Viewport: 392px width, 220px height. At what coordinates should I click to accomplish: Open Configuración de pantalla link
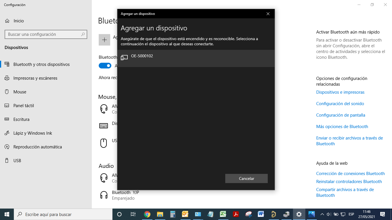coord(341,115)
